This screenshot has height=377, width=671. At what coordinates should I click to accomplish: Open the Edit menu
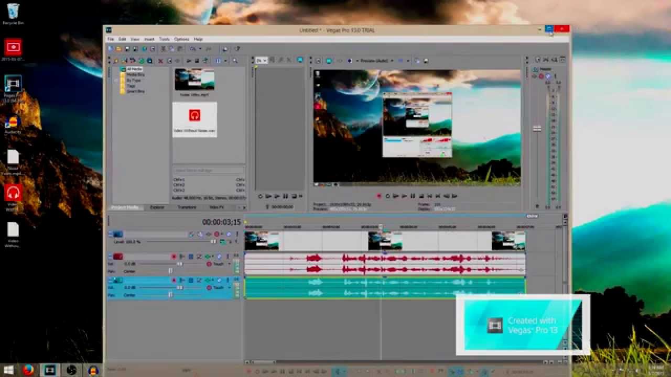click(122, 39)
